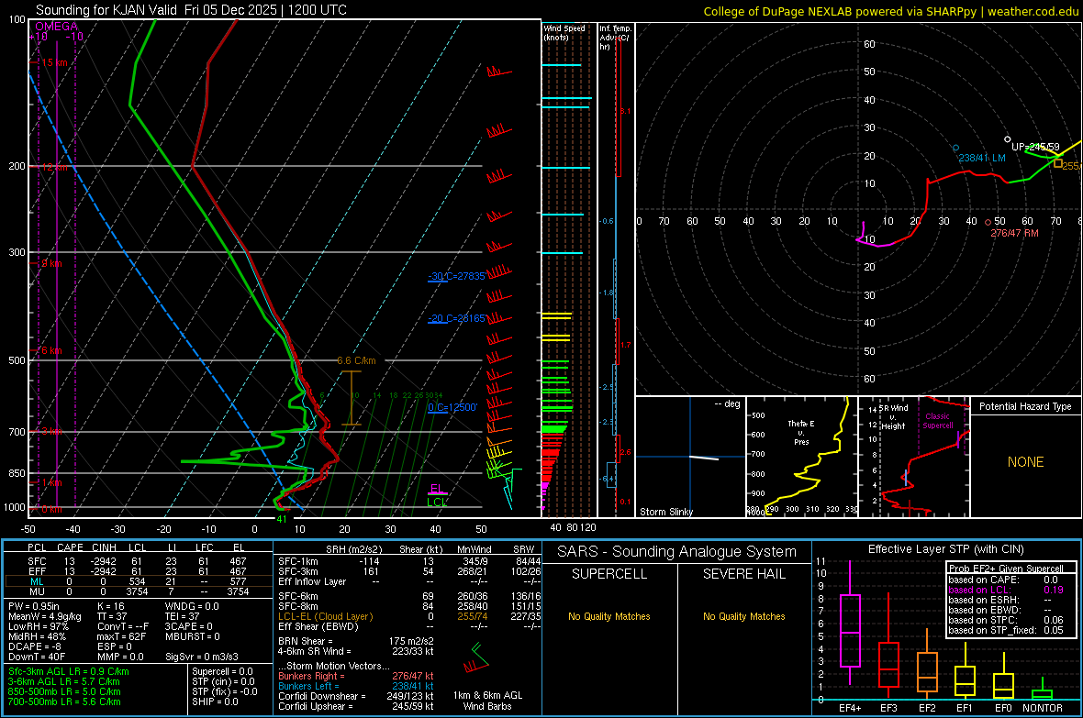Click the '6.6 C/km' lapse rate label
Screen dimensions: 1083x718
[x=356, y=360]
